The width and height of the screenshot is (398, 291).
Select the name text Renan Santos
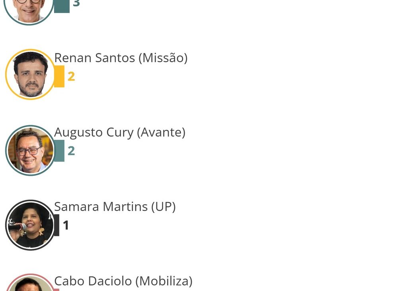95,58
